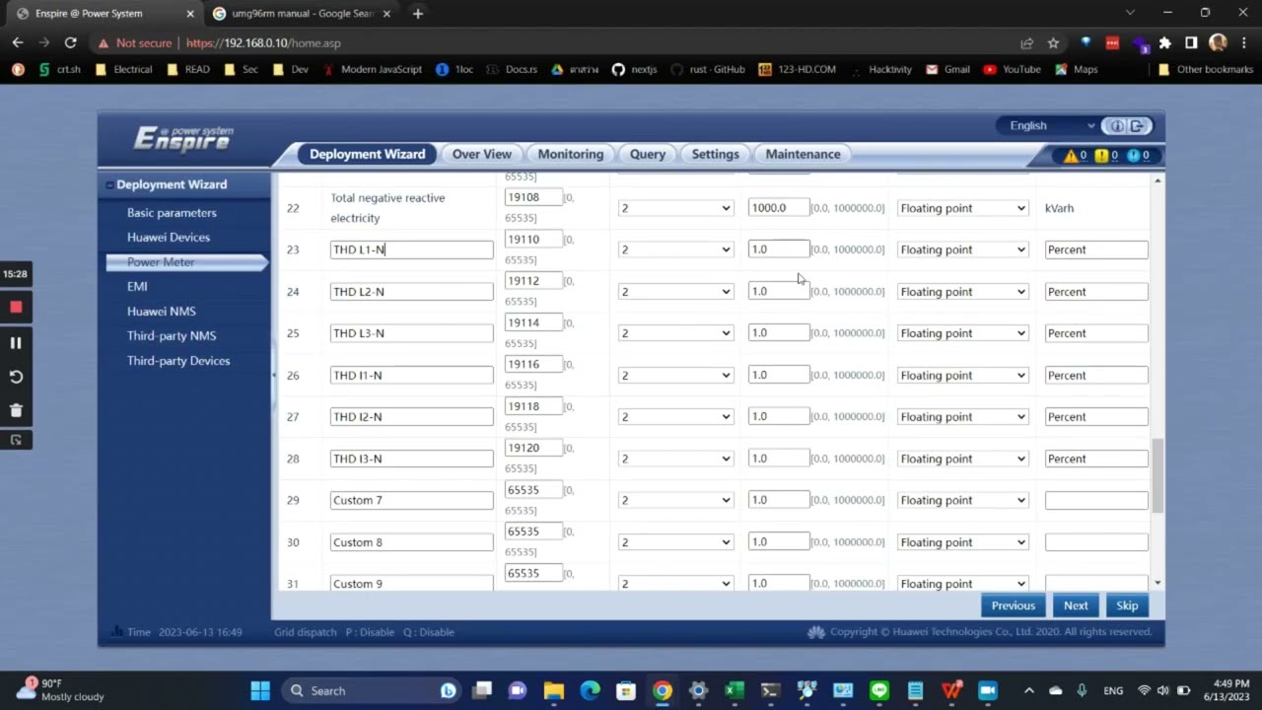Image resolution: width=1262 pixels, height=710 pixels.
Task: Click the red stop recording button
Action: click(16, 307)
